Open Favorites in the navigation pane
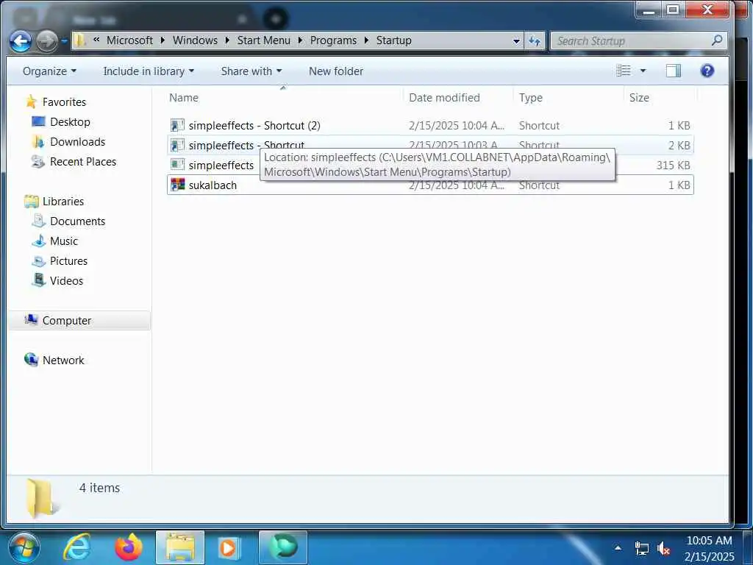The image size is (753, 565). tap(64, 102)
